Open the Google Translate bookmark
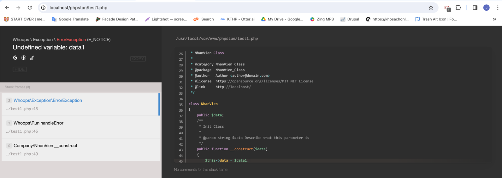Screen dimensions: 502x178 (70, 19)
